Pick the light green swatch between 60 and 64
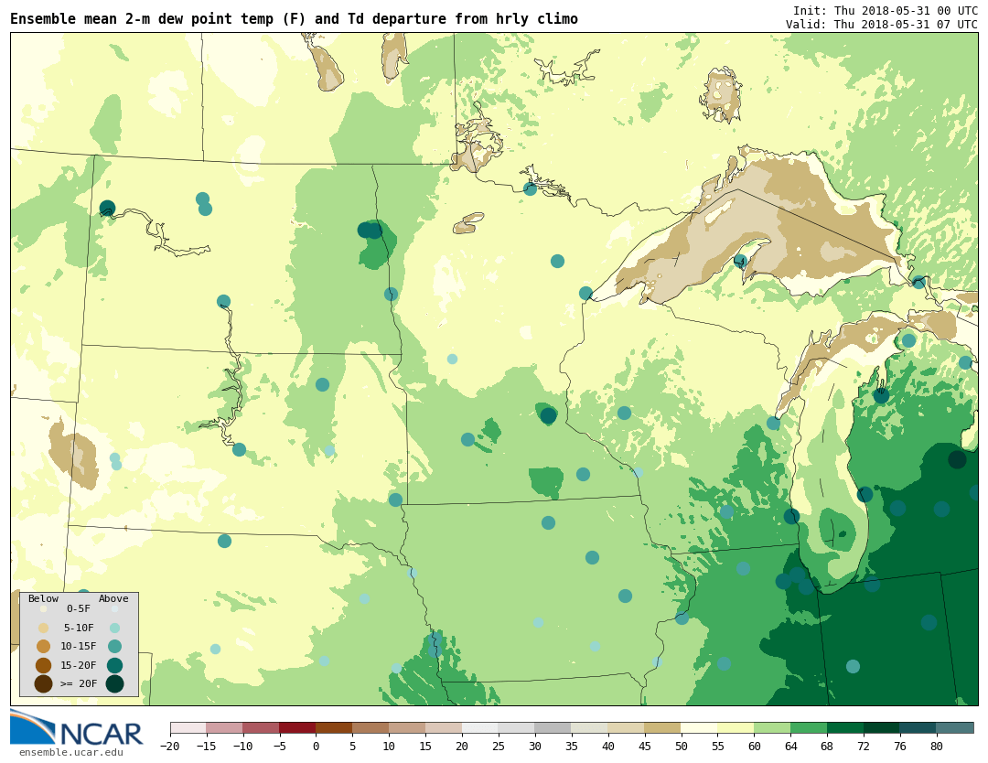Image resolution: width=988 pixels, height=763 pixels. [x=773, y=727]
